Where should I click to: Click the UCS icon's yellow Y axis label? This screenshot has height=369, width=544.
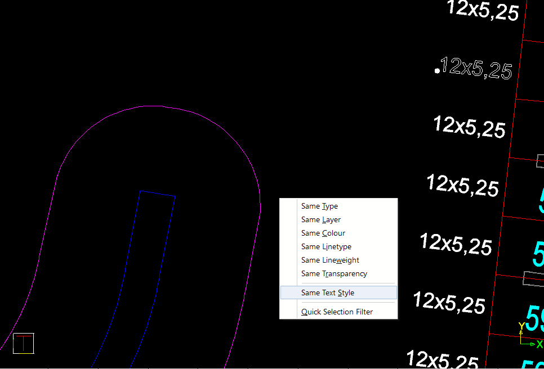click(x=521, y=327)
